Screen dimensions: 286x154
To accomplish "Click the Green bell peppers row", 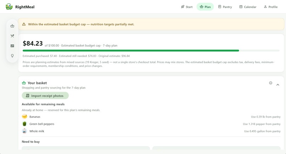I will coord(151,124).
